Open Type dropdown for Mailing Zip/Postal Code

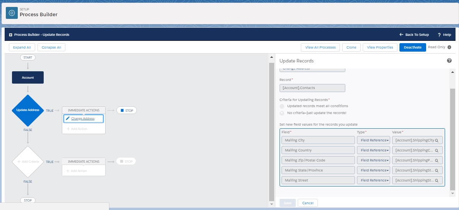coord(373,160)
